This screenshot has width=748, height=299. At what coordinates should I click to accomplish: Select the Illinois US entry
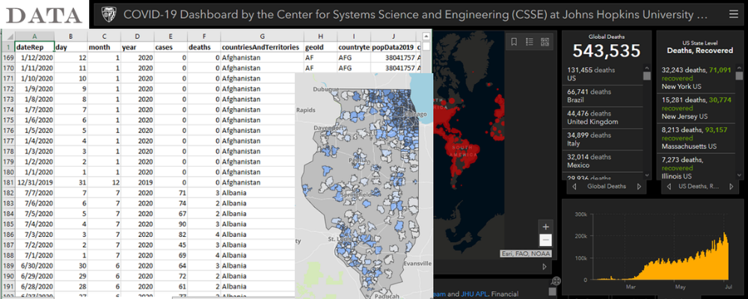coord(697,167)
